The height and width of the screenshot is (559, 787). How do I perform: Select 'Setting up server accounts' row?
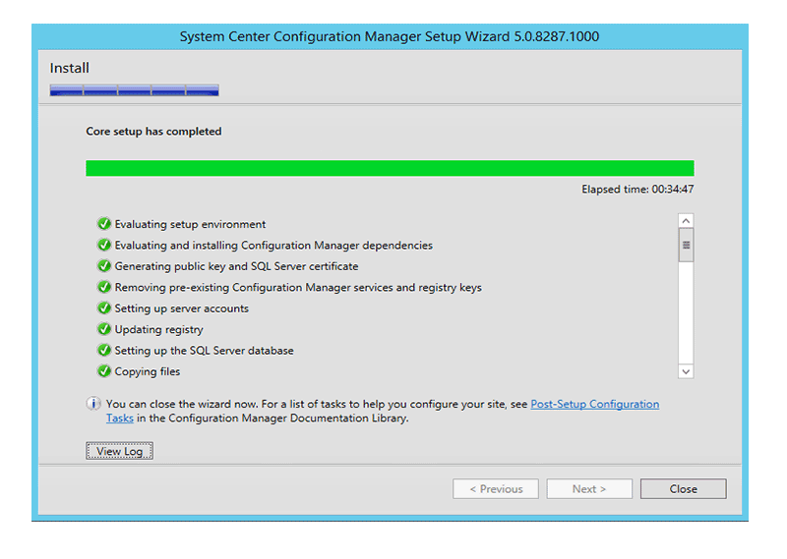(x=173, y=308)
